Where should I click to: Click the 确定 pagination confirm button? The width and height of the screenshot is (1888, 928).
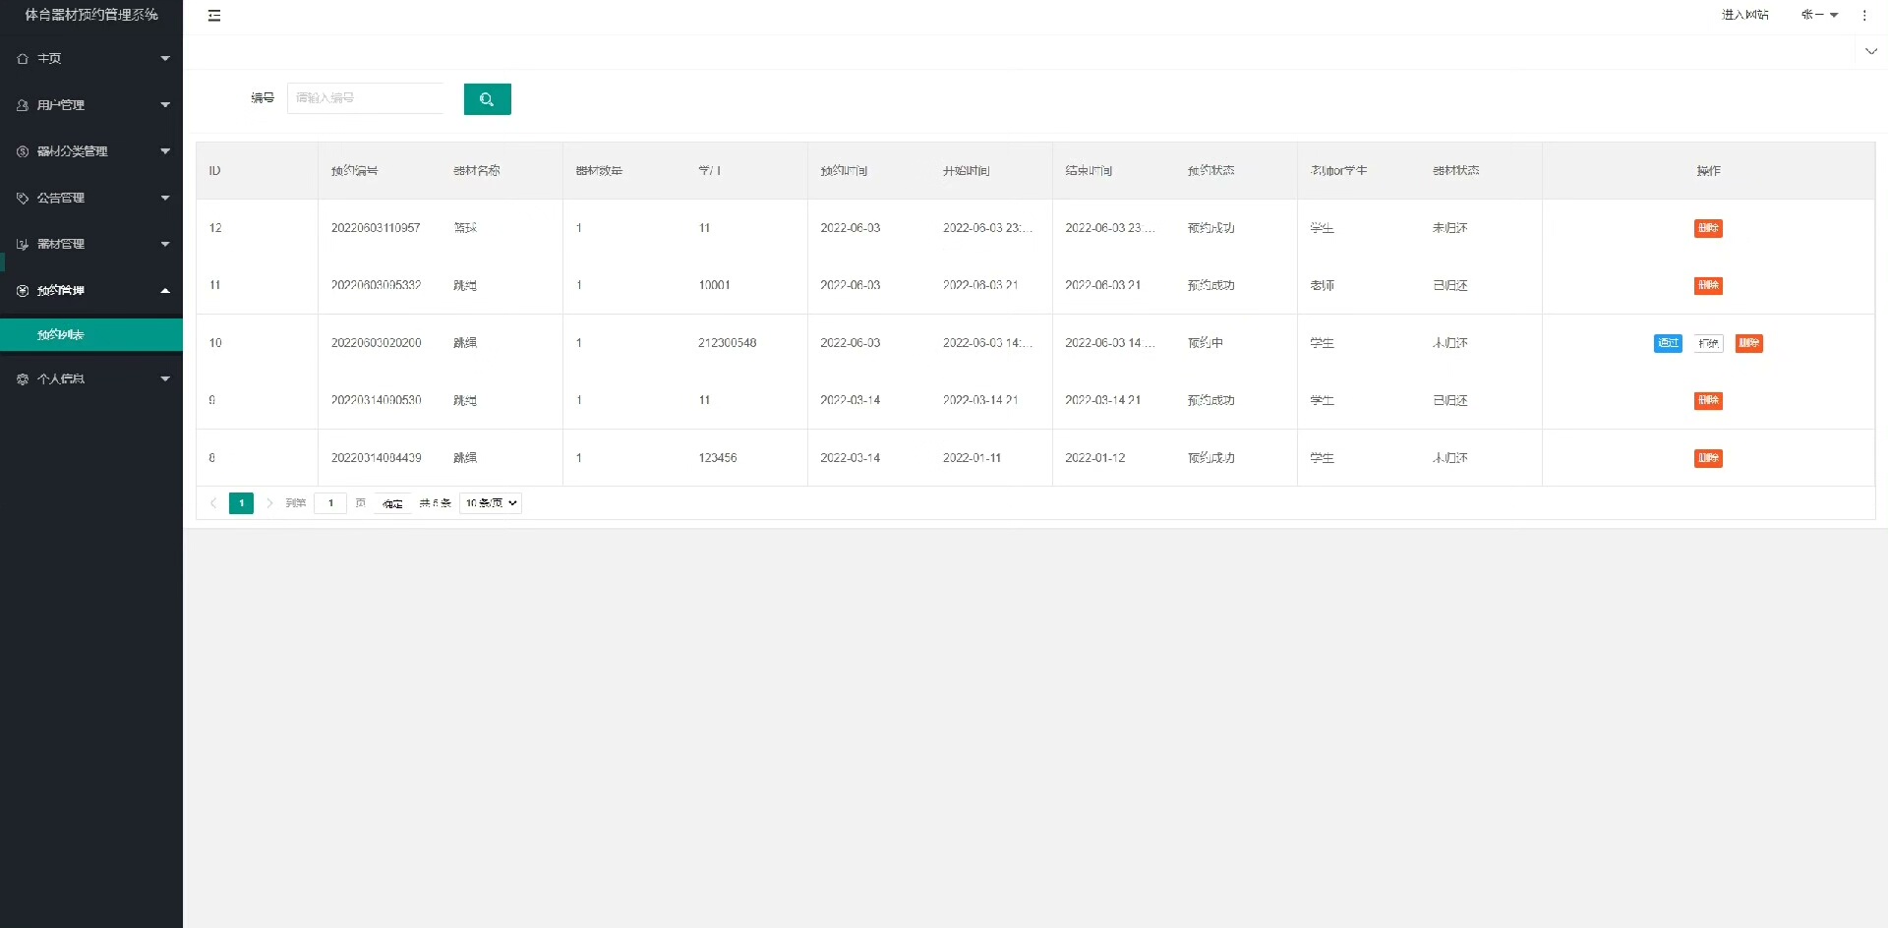(x=392, y=503)
